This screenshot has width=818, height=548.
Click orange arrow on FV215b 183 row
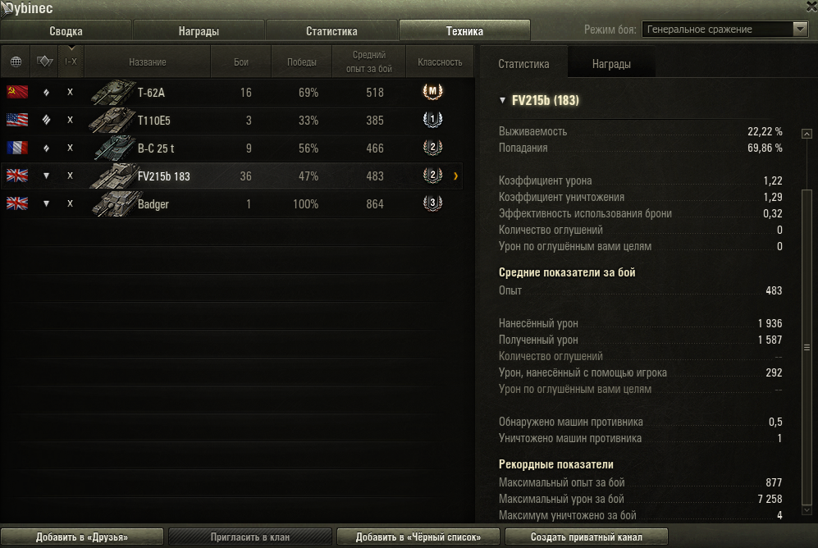click(456, 176)
